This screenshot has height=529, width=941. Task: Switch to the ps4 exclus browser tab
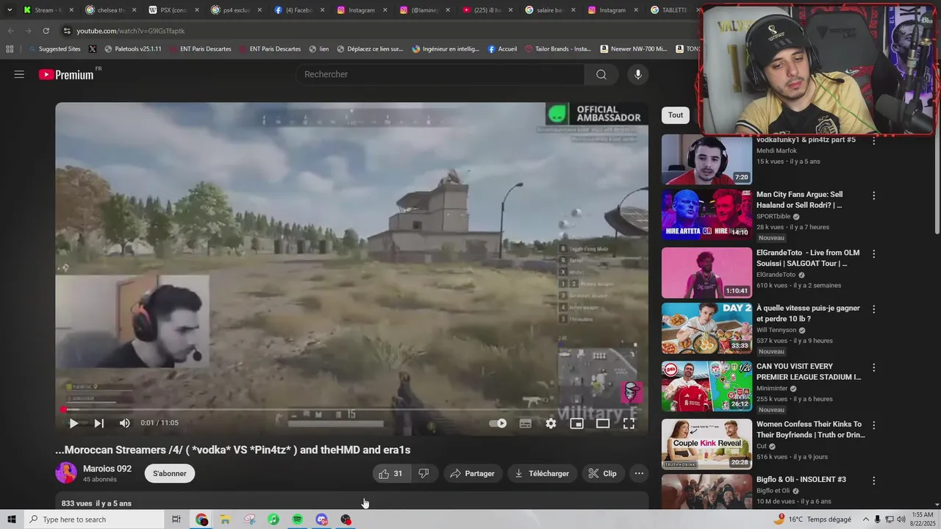[236, 10]
